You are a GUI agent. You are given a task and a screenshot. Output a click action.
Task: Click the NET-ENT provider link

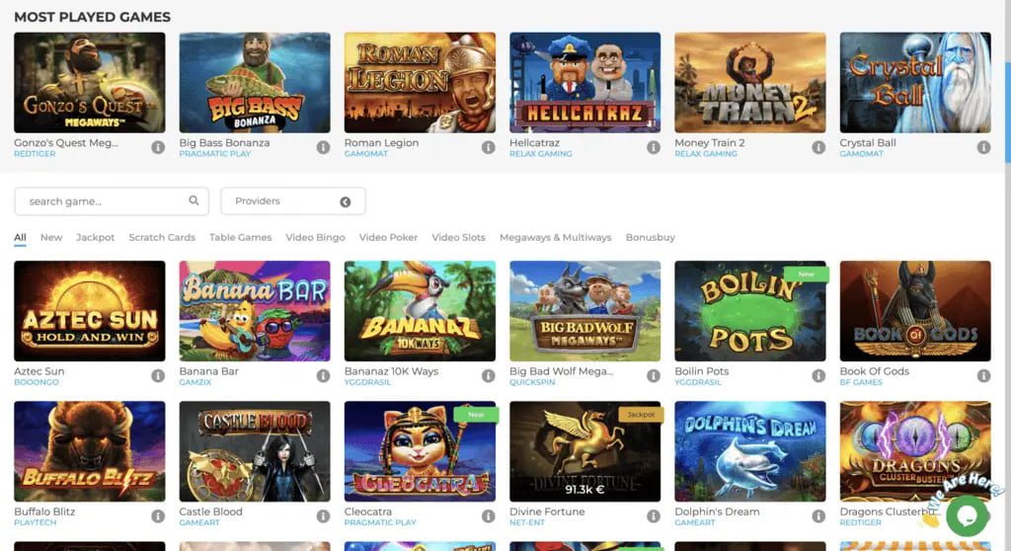coord(527,523)
